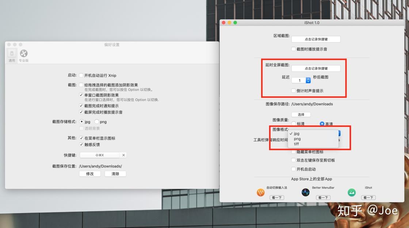Enable 双击左键保存至剪切板 in iShot

click(x=294, y=160)
